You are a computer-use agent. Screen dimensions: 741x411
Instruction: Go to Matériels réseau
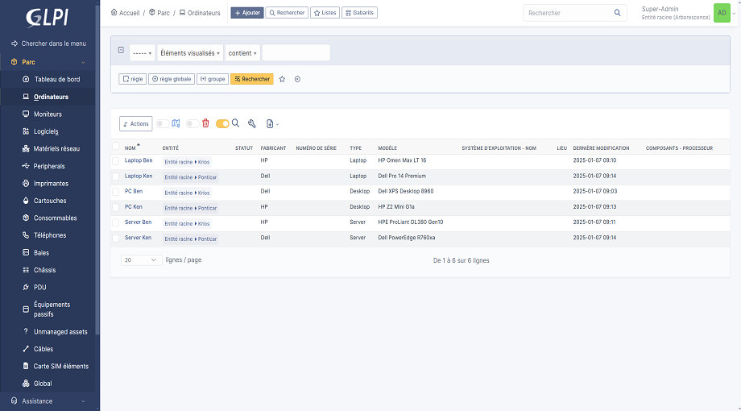[x=56, y=148]
